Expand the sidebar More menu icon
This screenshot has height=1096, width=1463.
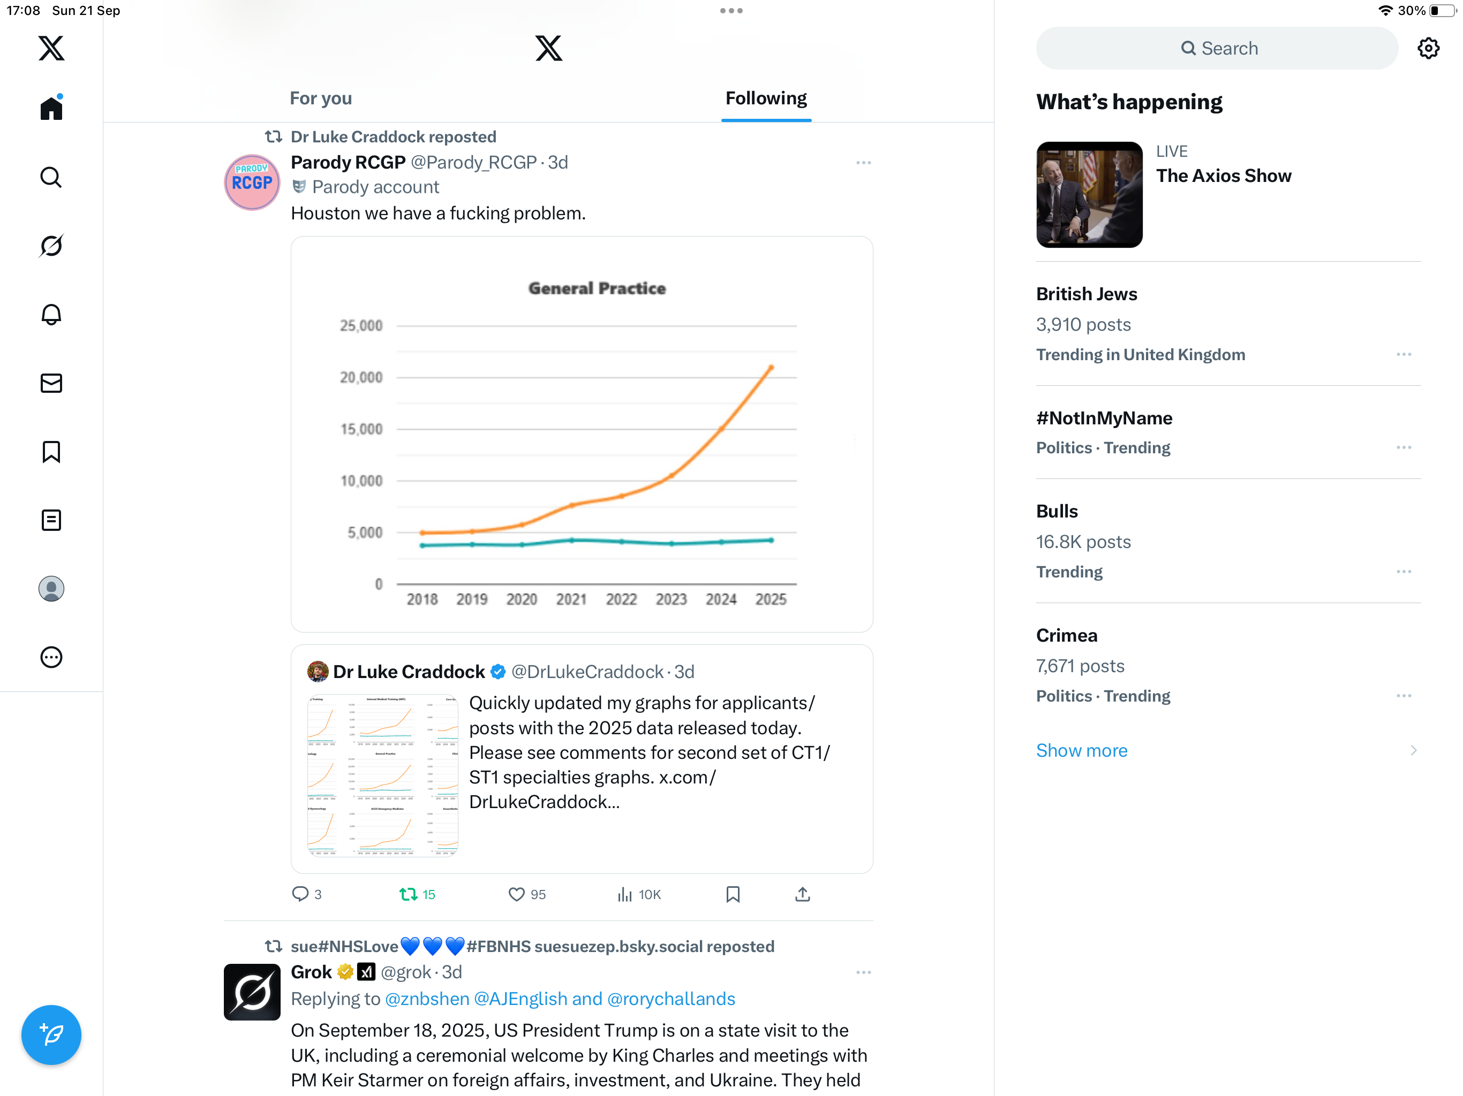click(x=51, y=657)
